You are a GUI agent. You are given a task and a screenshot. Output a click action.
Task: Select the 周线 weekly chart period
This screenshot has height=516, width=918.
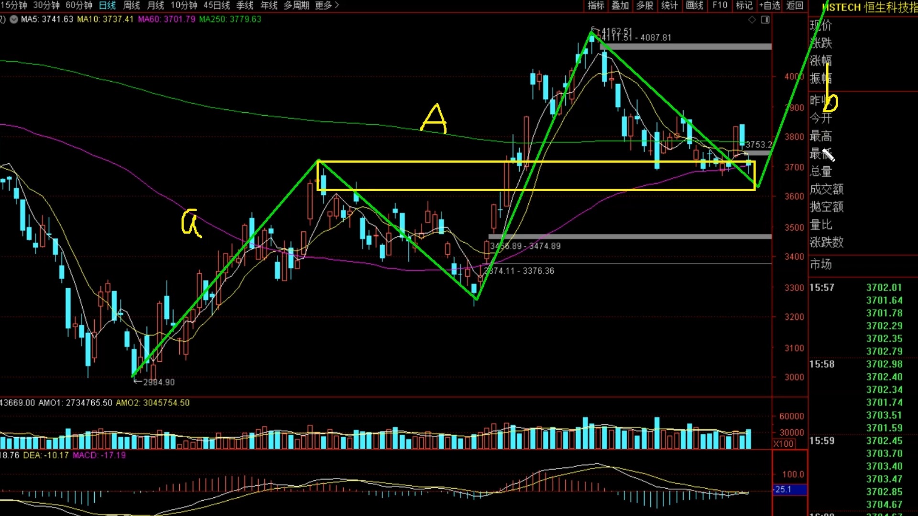[x=131, y=5]
